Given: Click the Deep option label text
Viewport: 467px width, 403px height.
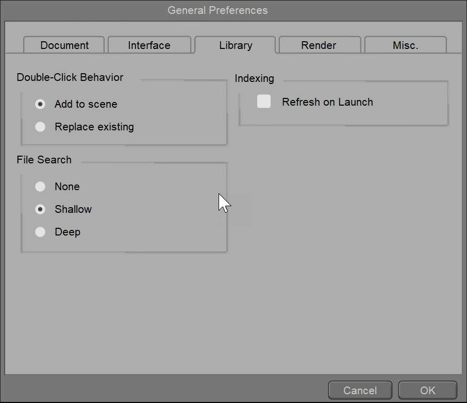Looking at the screenshot, I should 68,232.
